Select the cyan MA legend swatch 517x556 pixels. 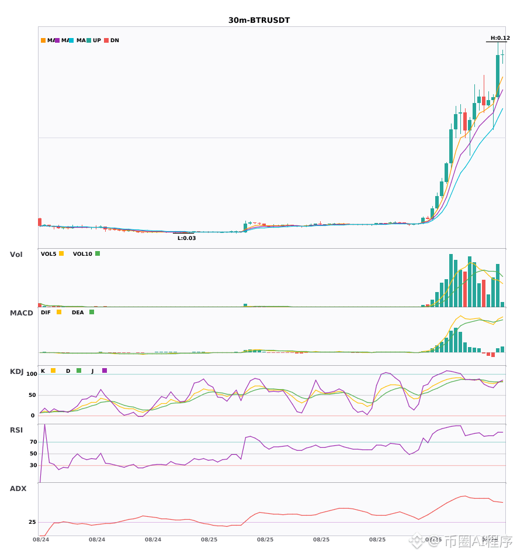(71, 40)
